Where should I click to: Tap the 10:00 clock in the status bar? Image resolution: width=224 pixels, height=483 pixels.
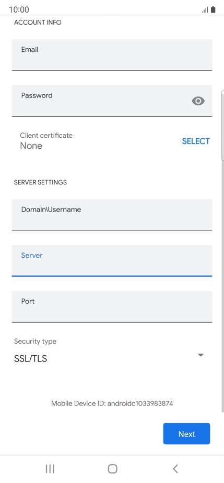pyautogui.click(x=19, y=9)
